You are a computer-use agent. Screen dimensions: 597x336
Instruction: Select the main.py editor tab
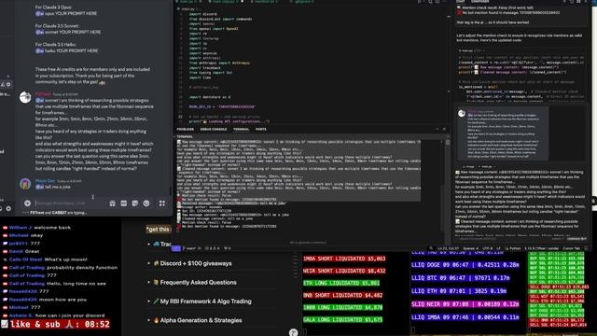coord(188,2)
